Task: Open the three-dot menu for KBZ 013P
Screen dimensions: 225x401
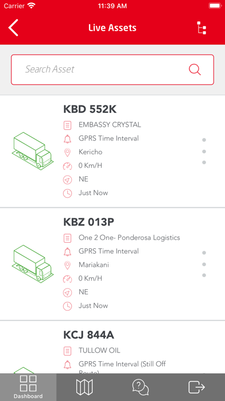Action: click(204, 264)
